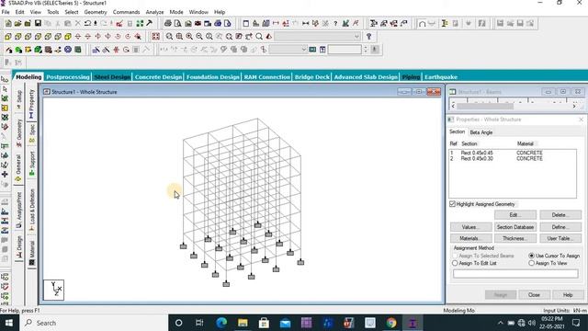Select section row Rect 0.45x0.45
588x331 pixels.
pos(513,153)
